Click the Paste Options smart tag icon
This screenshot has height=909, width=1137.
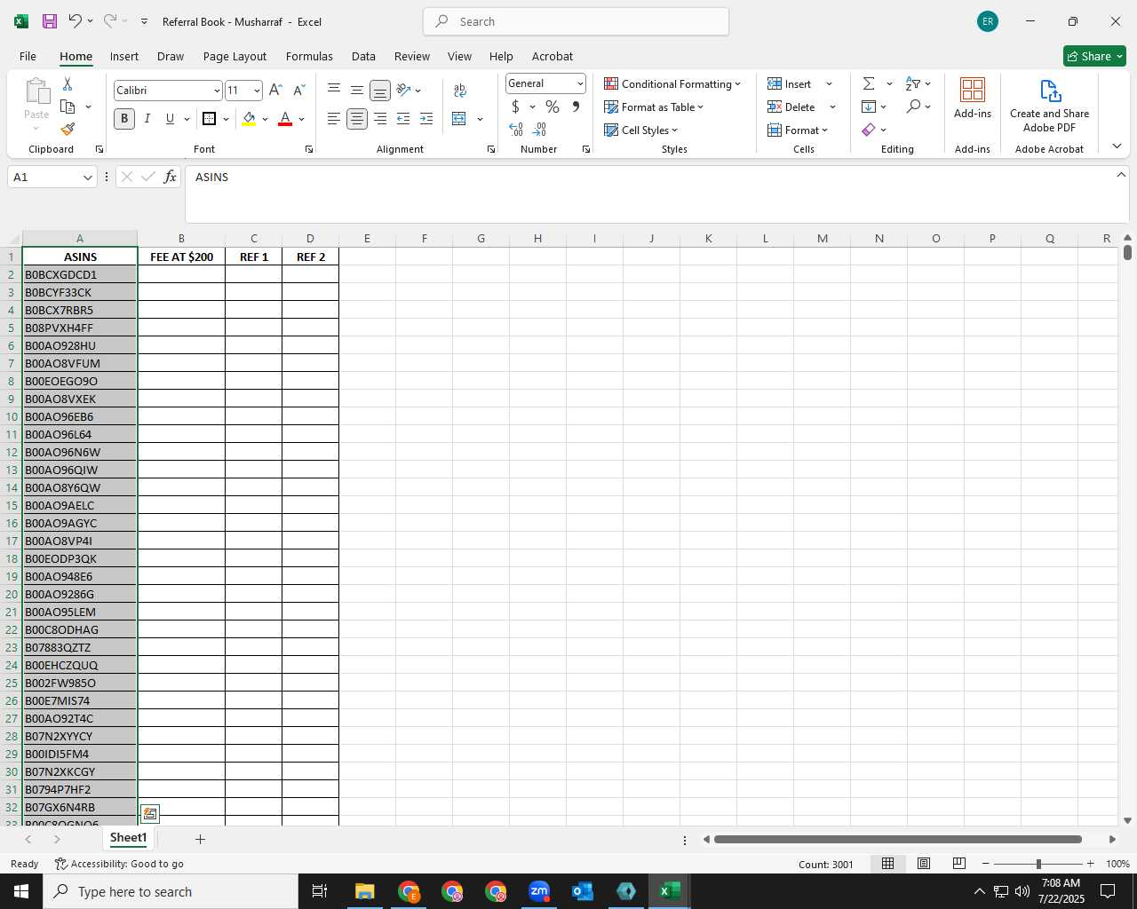(150, 814)
